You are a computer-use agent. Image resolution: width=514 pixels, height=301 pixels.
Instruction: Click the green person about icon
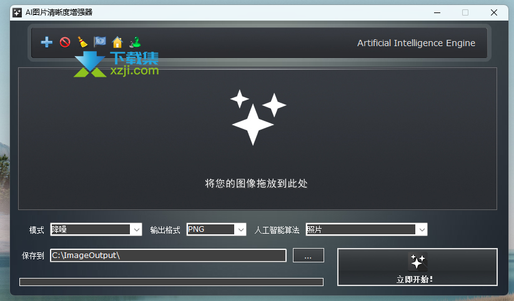[x=135, y=42]
